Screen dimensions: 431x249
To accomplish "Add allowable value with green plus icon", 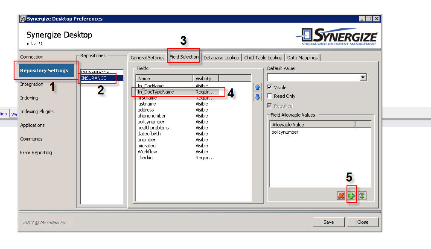I will (351, 196).
